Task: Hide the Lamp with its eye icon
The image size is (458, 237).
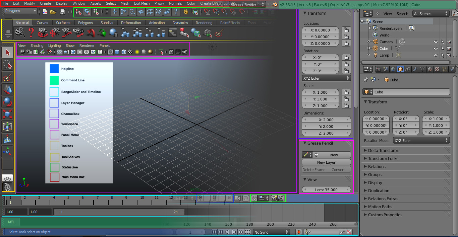Action: point(436,55)
